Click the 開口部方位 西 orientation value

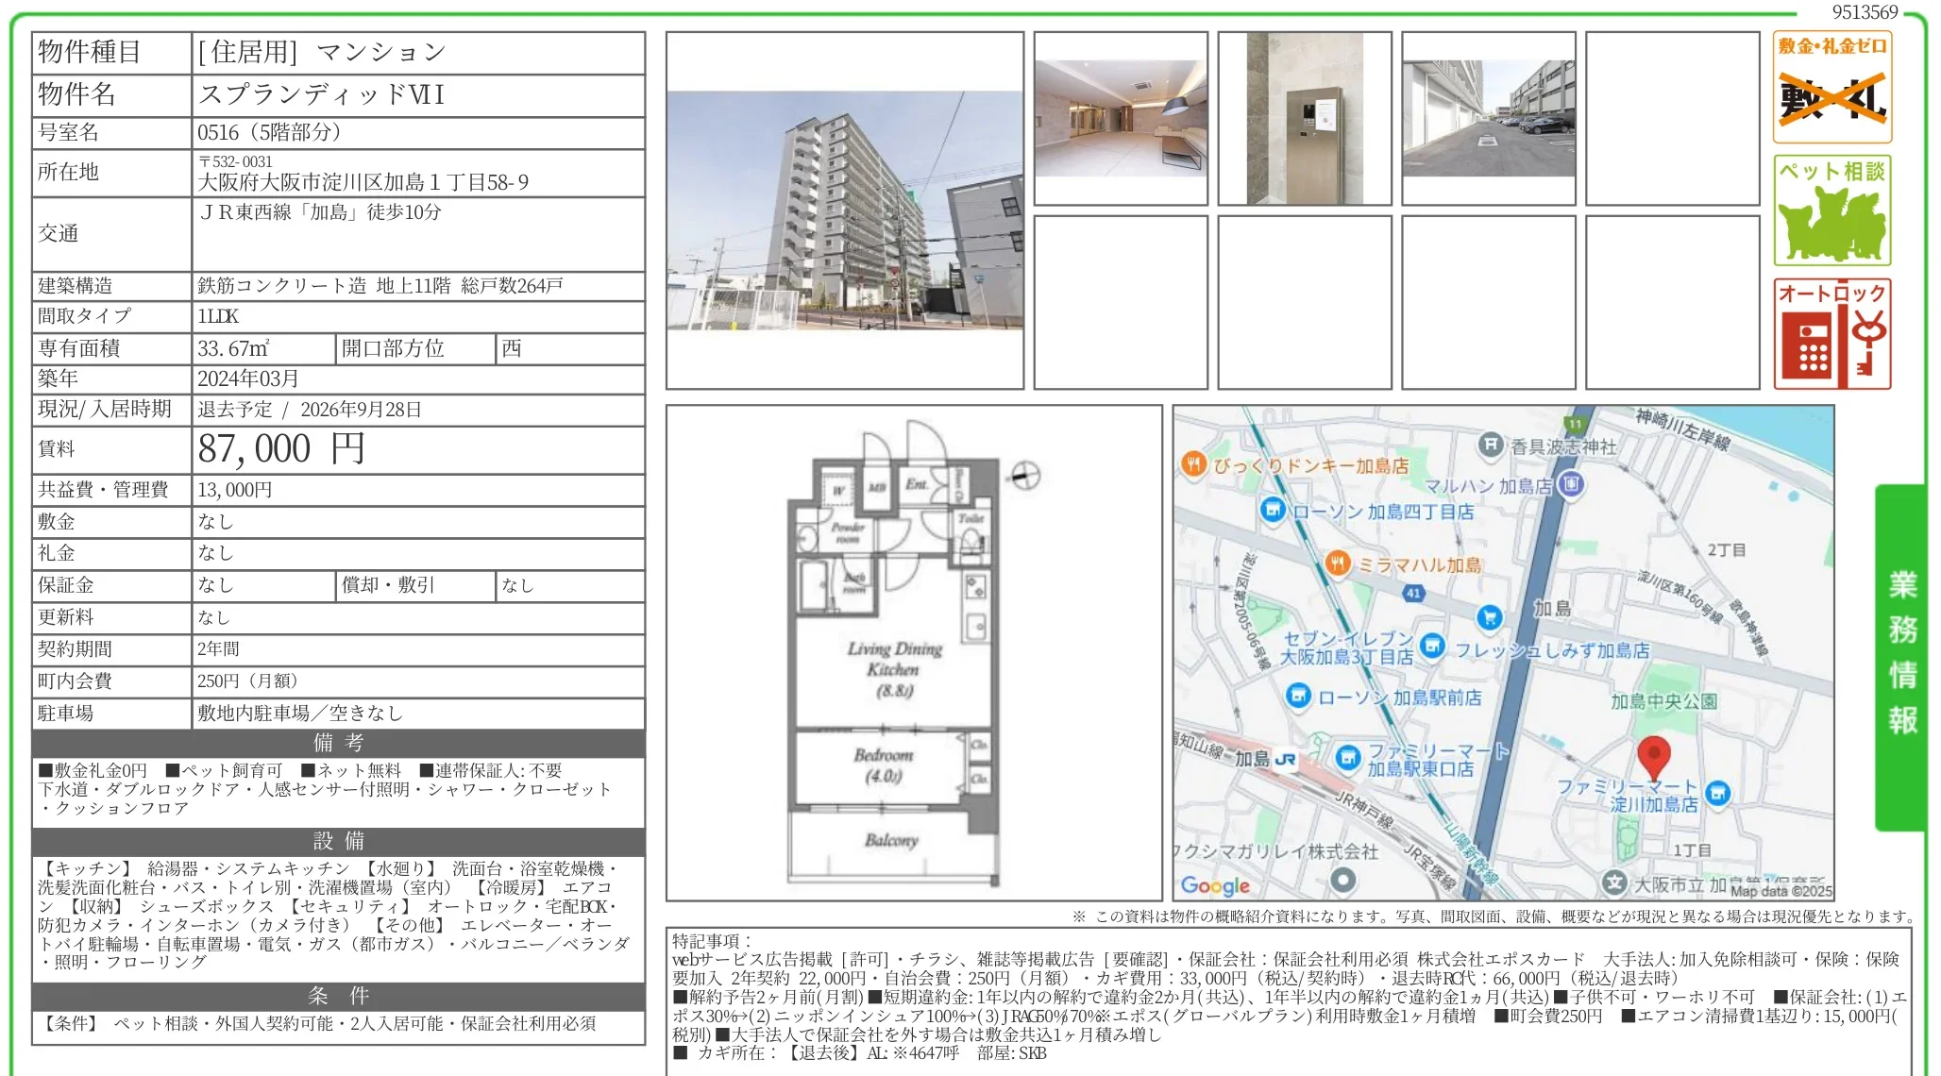[x=512, y=348]
